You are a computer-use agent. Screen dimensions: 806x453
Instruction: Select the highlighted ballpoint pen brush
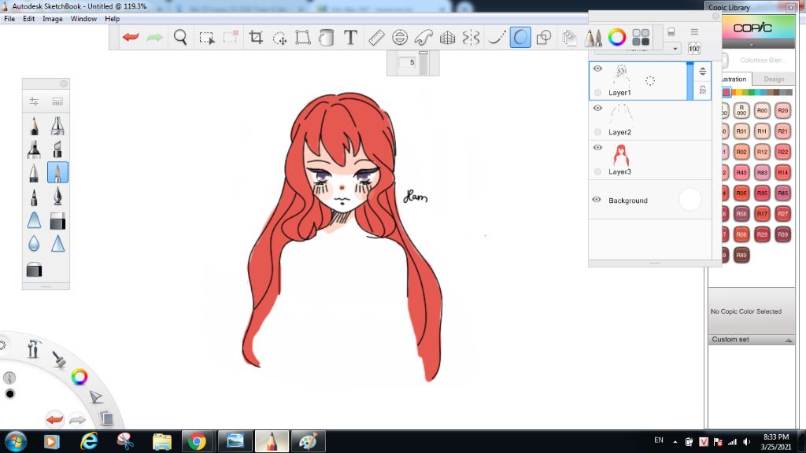click(57, 172)
